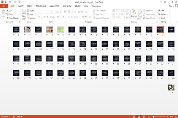Image resolution: width=178 pixels, height=118 pixels.
Task: Click the zoom out minus button
Action: (x=152, y=117)
